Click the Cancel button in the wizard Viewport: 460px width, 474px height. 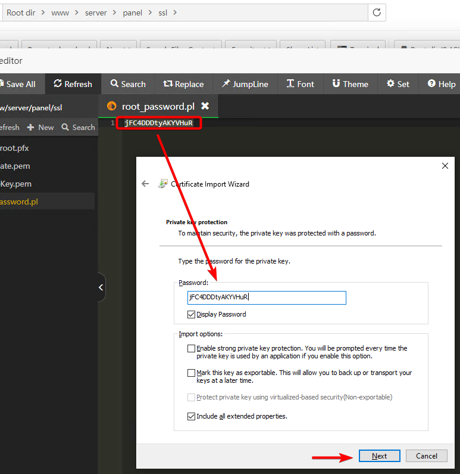click(x=426, y=456)
